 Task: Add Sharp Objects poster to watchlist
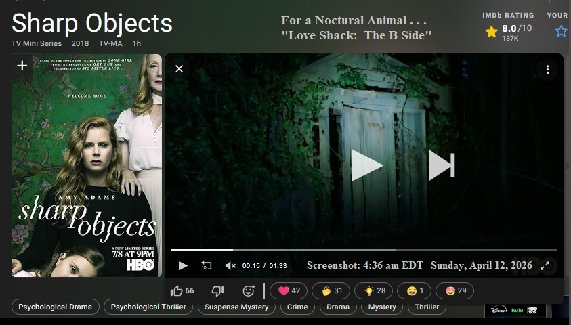point(22,66)
